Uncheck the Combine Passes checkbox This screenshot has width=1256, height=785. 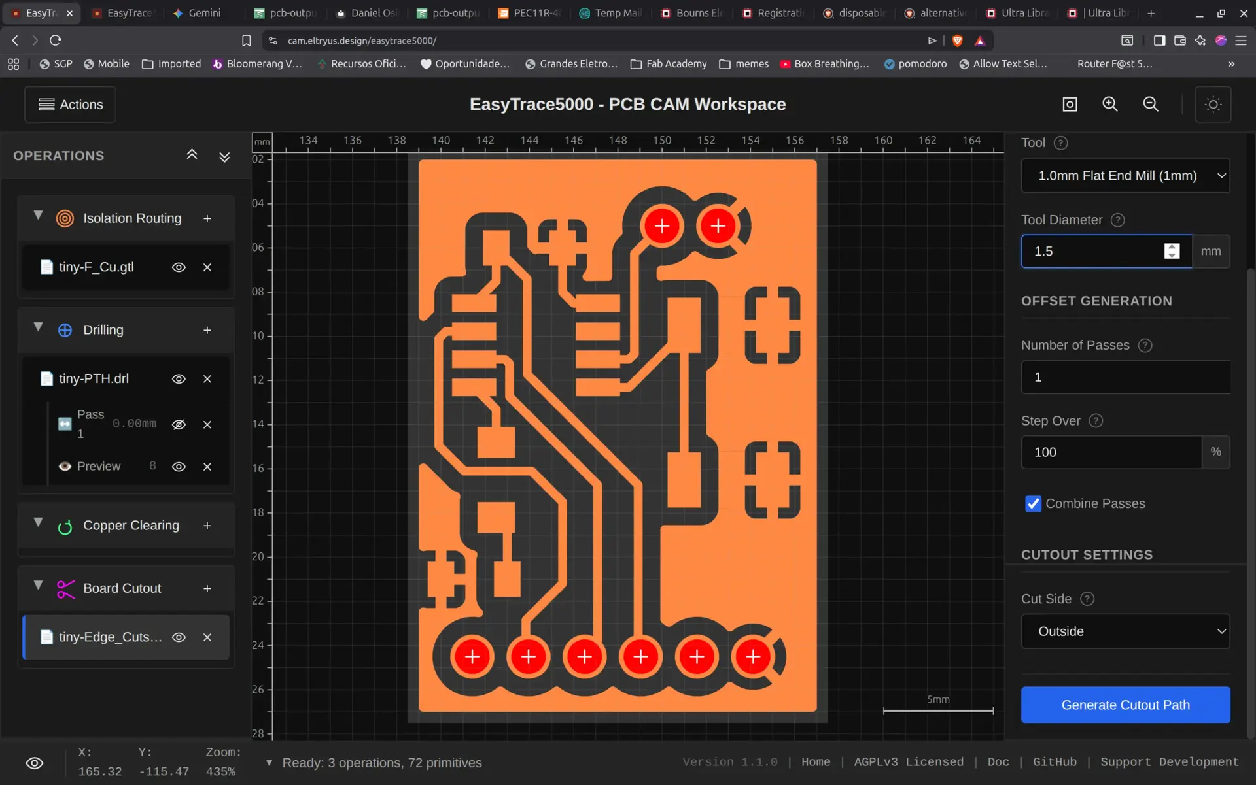(x=1033, y=504)
